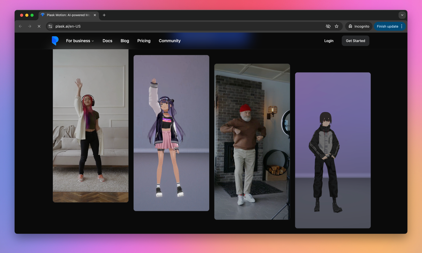This screenshot has width=422, height=253.
Task: Click the Plask logo in the navbar
Action: (55, 41)
